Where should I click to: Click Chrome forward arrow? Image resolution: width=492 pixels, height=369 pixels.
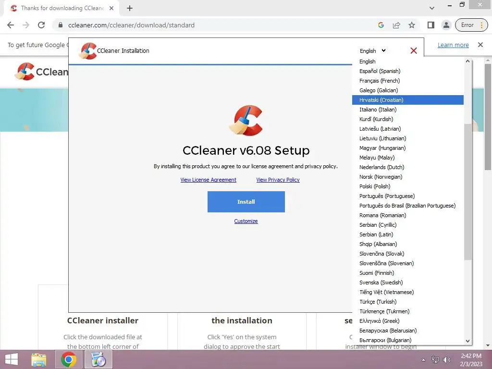(26, 25)
